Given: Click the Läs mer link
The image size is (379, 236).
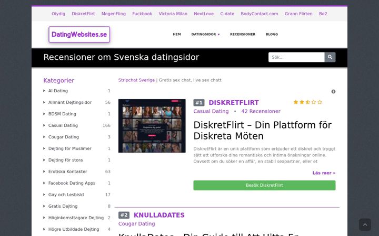Looking at the screenshot, I should click(324, 173).
